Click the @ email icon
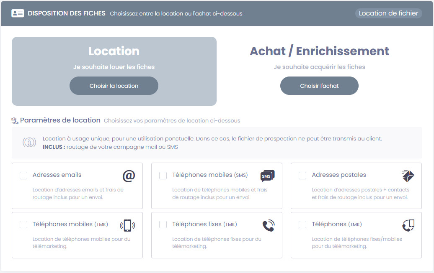Viewport: 434px width, 273px height. [129, 176]
